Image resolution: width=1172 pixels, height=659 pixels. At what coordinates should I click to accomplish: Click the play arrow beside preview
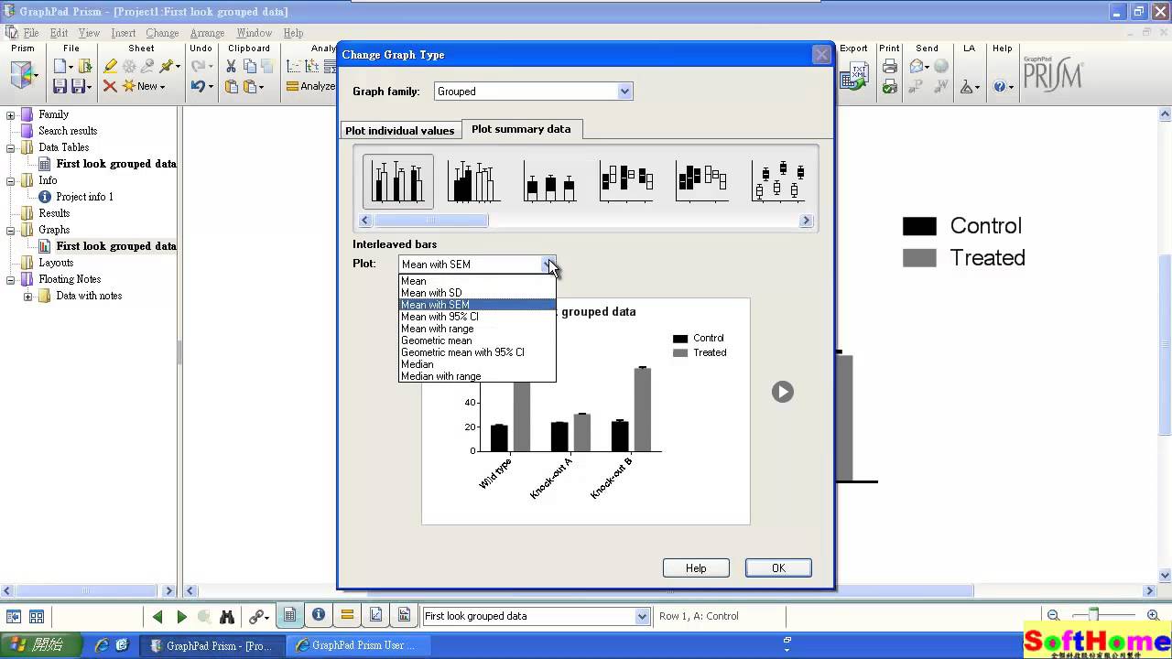pos(782,392)
